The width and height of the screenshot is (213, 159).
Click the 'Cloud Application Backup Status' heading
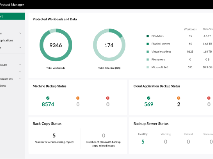157,86
